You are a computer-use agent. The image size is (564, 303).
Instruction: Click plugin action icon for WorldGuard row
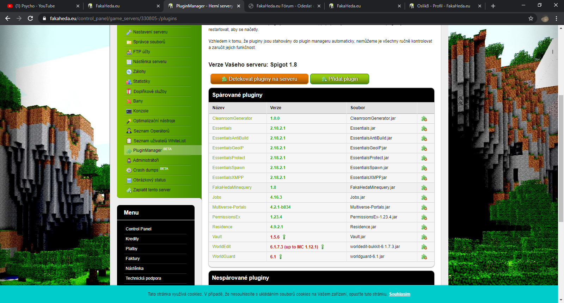click(x=424, y=257)
